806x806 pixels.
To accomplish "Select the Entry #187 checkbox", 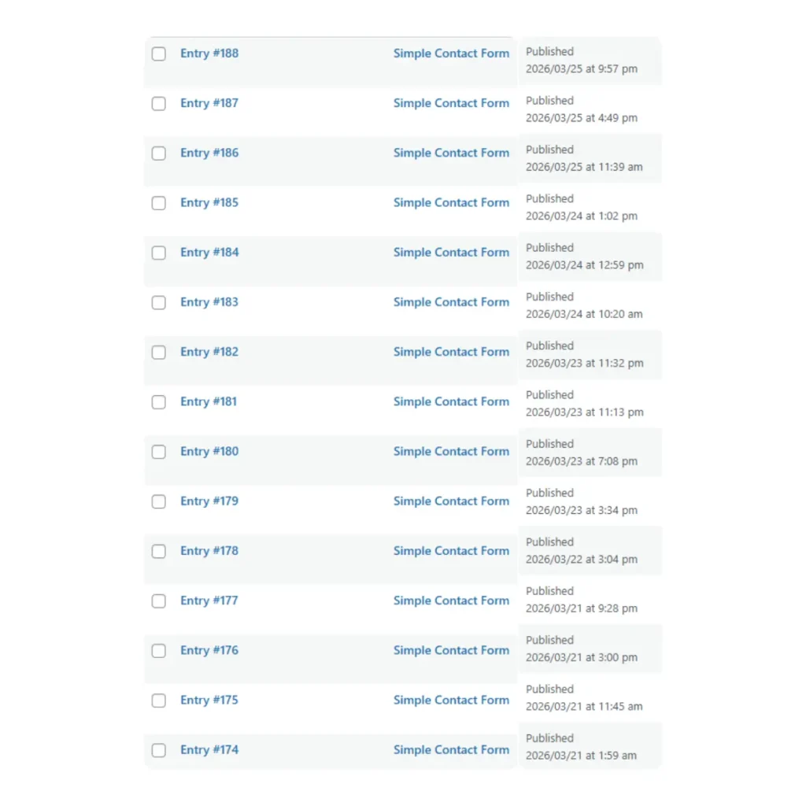I will [159, 104].
